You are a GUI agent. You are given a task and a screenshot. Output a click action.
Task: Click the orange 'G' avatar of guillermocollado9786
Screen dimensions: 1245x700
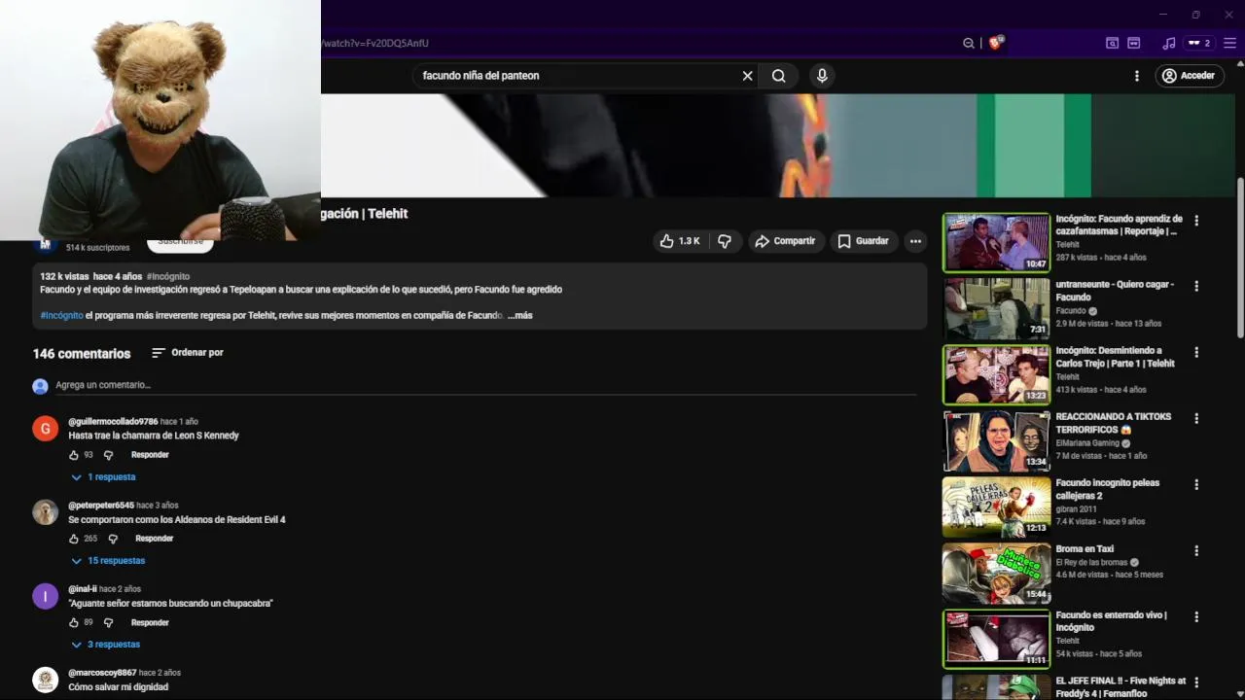(46, 429)
